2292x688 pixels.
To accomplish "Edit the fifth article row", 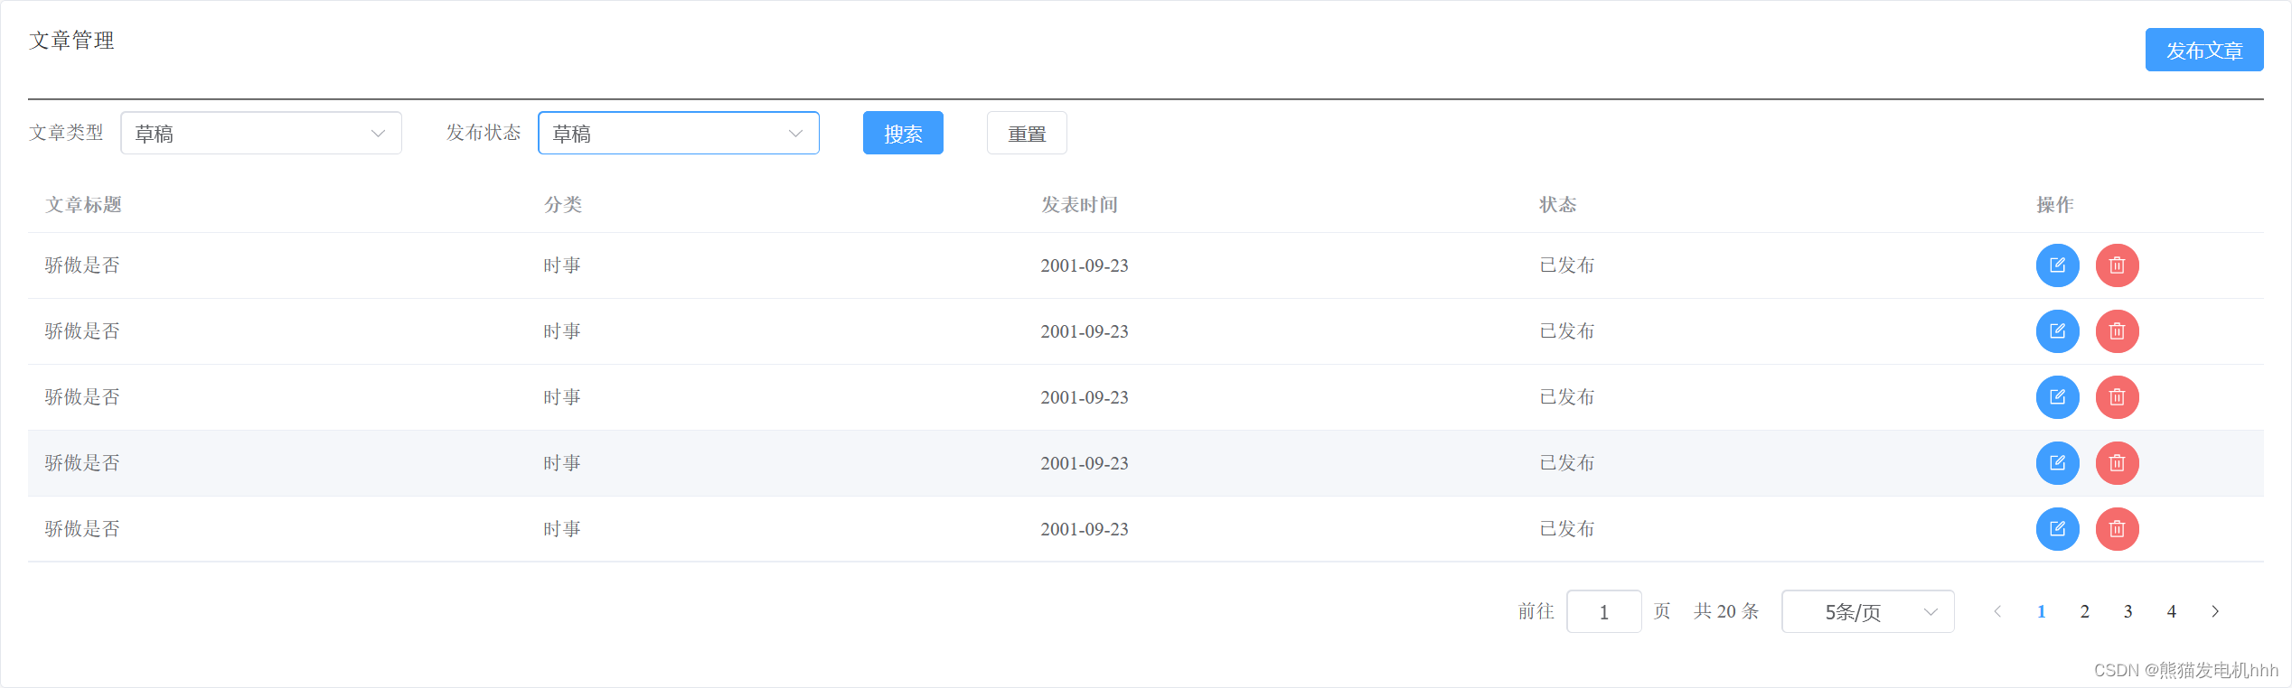I will coord(2057,529).
